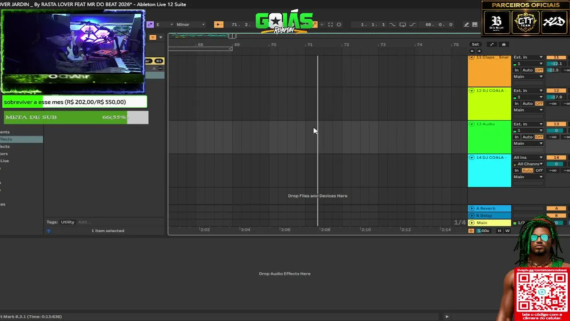The height and width of the screenshot is (321, 570).
Task: Open Ext. In input dropdown on track 11
Action: pyautogui.click(x=528, y=57)
